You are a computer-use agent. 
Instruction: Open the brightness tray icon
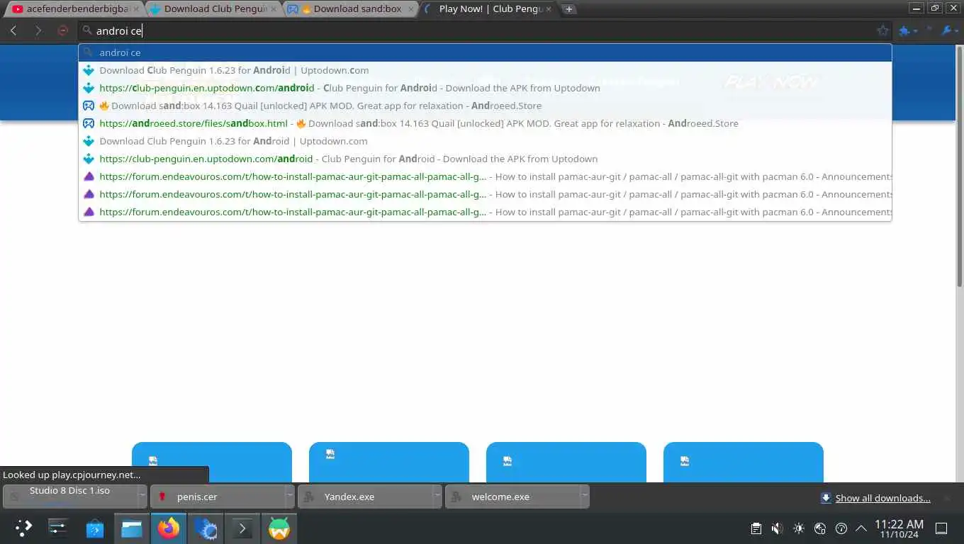tap(799, 528)
